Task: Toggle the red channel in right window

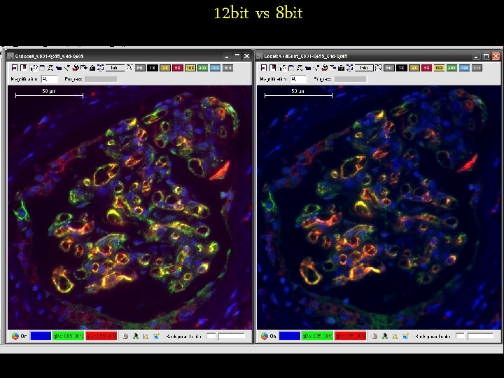Action: tap(351, 336)
